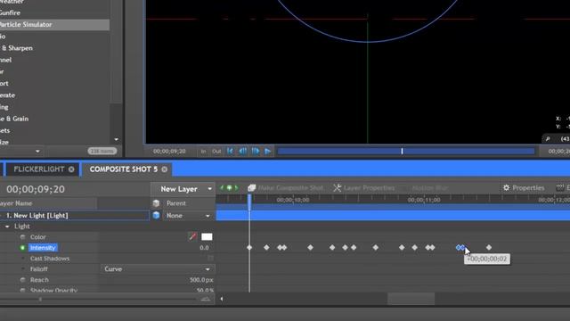The width and height of the screenshot is (570, 321).
Task: Click cube icon in Parent column header
Action: click(157, 203)
